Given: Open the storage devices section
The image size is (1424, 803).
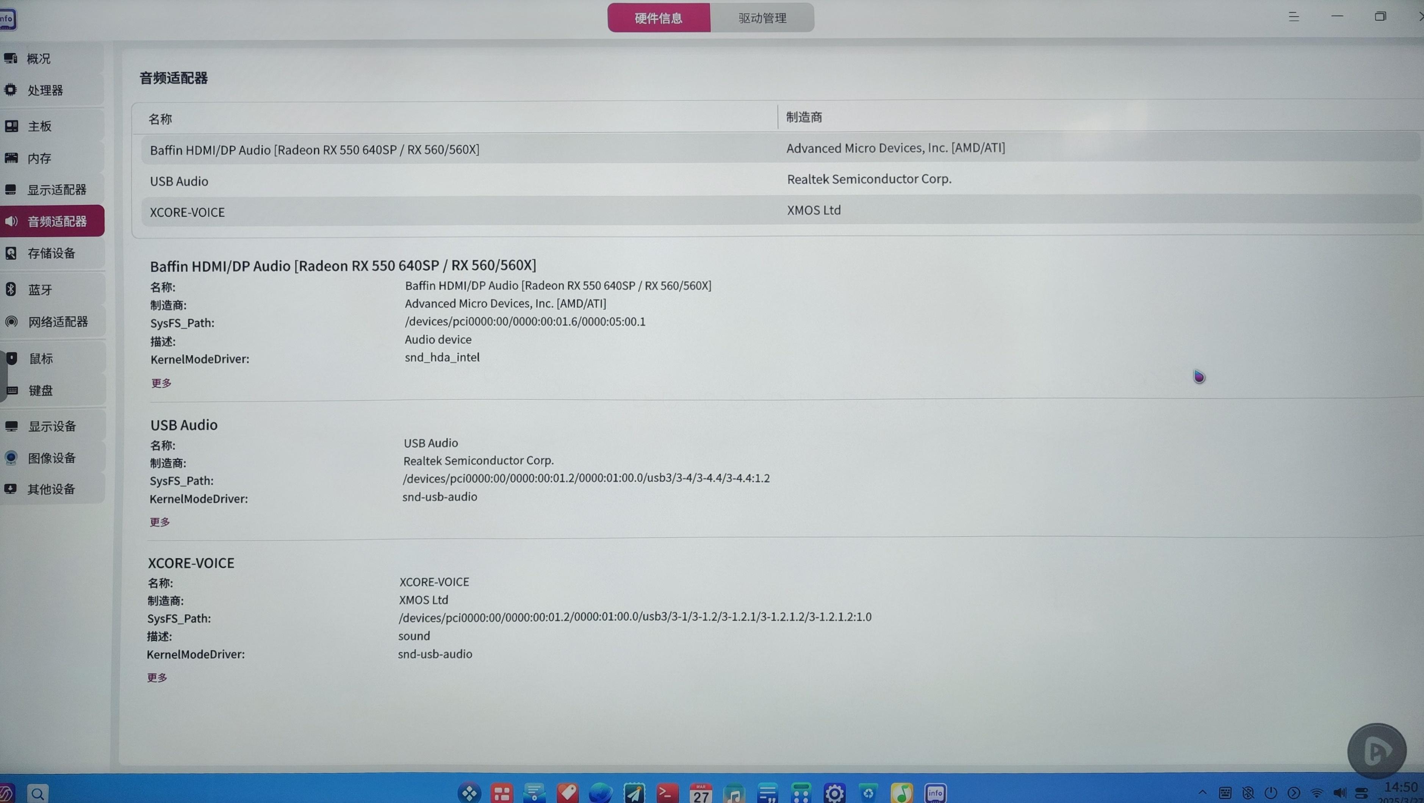Looking at the screenshot, I should [x=52, y=253].
